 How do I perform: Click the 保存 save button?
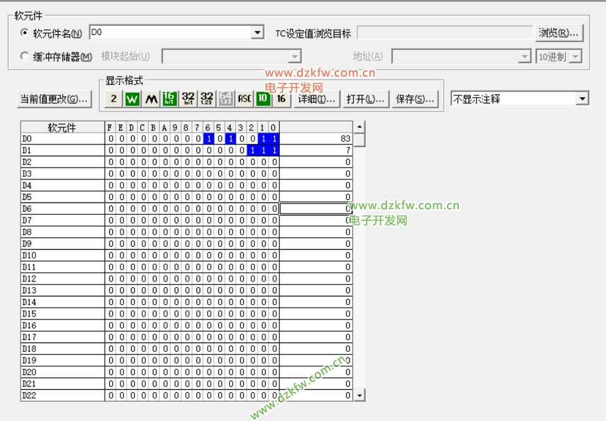point(415,99)
